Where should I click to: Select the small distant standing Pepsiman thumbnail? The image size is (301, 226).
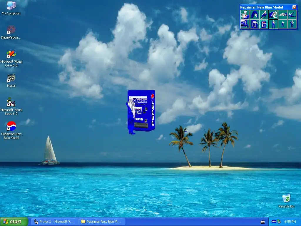[x=282, y=24]
